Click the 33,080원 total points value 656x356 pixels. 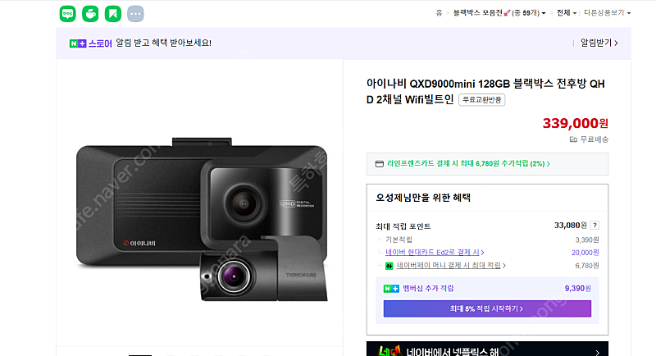click(570, 225)
